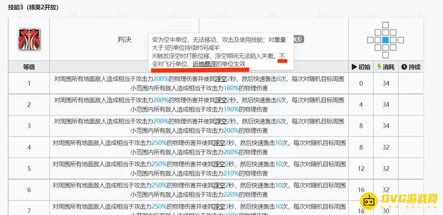Click SP cost 32 in level 6 row
Image resolution: width=443 pixels, height=215 pixels.
[x=386, y=190]
